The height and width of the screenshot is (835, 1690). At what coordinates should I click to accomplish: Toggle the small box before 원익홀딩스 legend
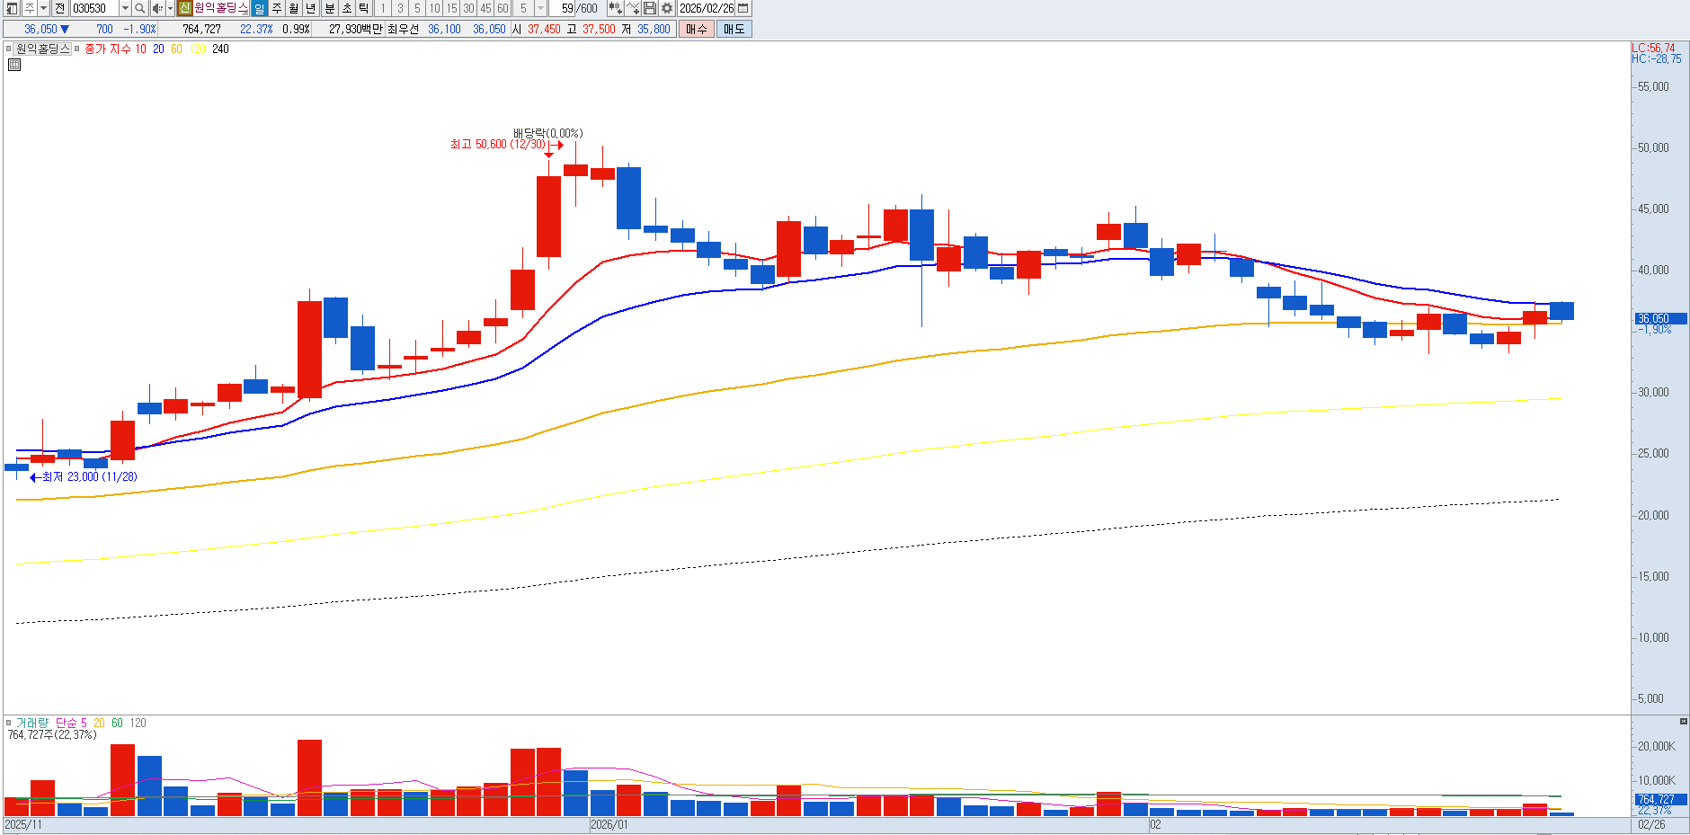[9, 49]
